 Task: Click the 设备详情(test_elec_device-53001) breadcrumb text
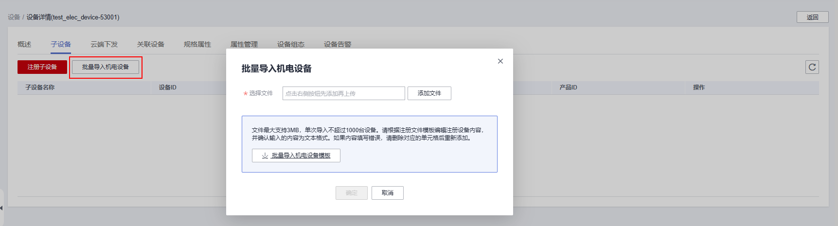tap(73, 17)
